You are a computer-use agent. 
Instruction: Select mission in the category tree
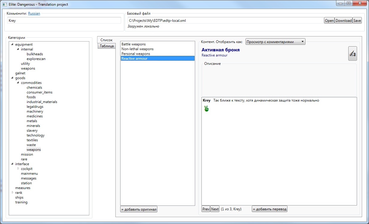[27, 154]
